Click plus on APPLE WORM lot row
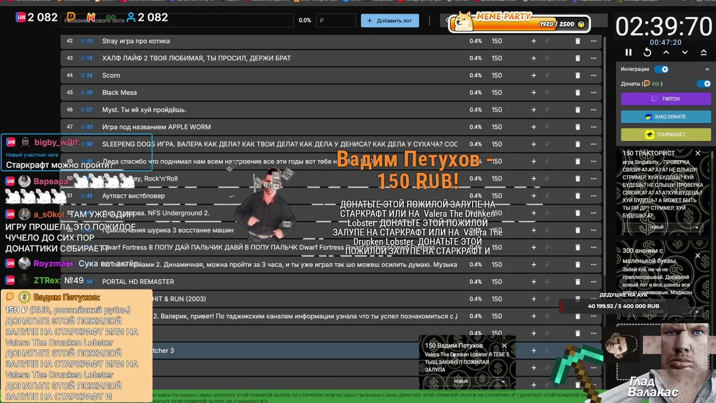Image resolution: width=716 pixels, height=403 pixels. (534, 127)
